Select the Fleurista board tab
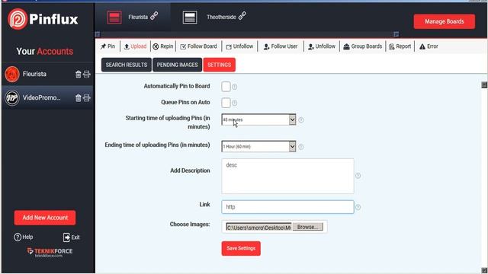Image resolution: width=488 pixels, height=274 pixels. click(133, 17)
